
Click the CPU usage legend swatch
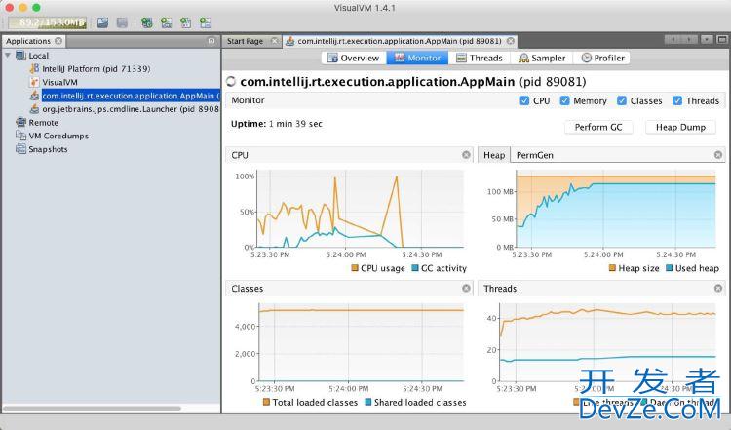(355, 268)
